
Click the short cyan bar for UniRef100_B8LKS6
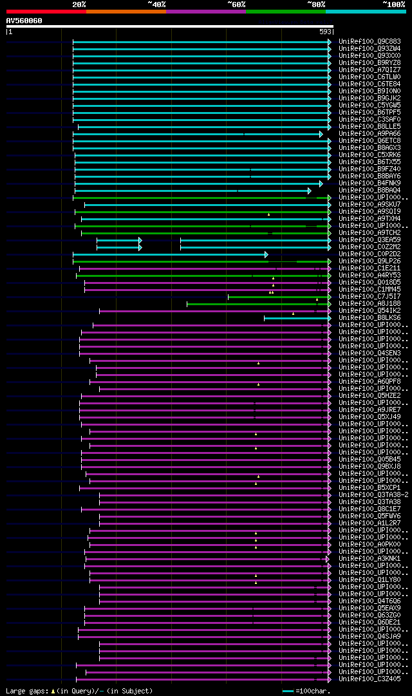coord(298,319)
